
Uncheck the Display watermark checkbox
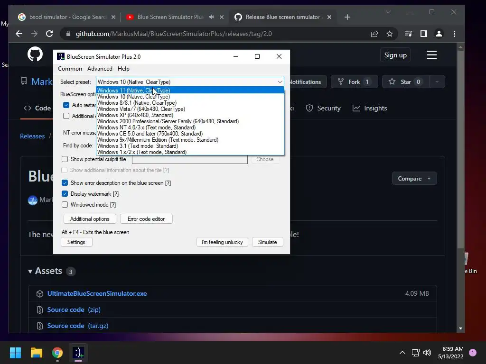tap(65, 194)
